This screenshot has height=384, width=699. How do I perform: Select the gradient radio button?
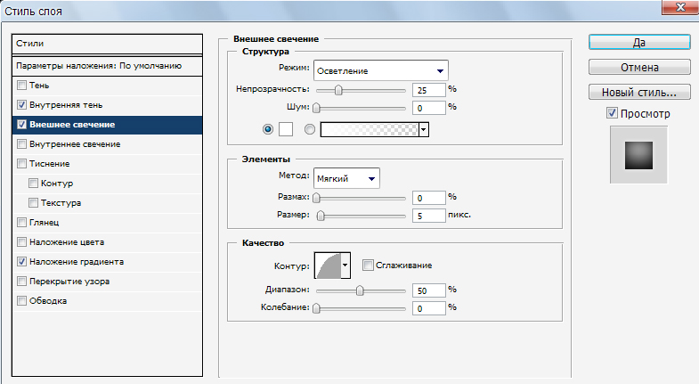click(310, 129)
